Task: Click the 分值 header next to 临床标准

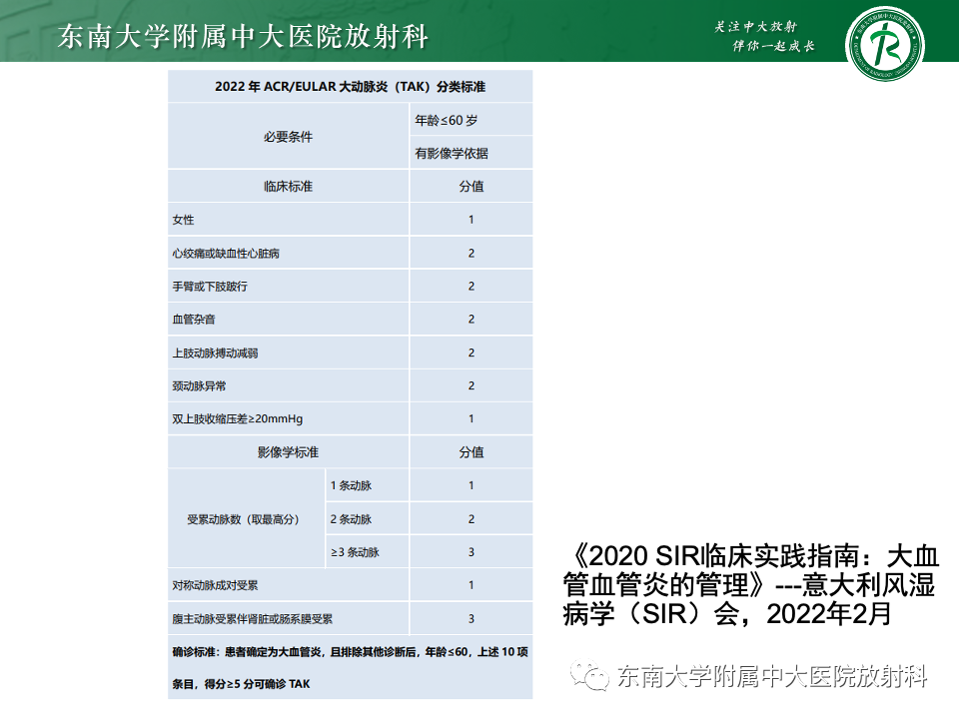Action: point(472,187)
